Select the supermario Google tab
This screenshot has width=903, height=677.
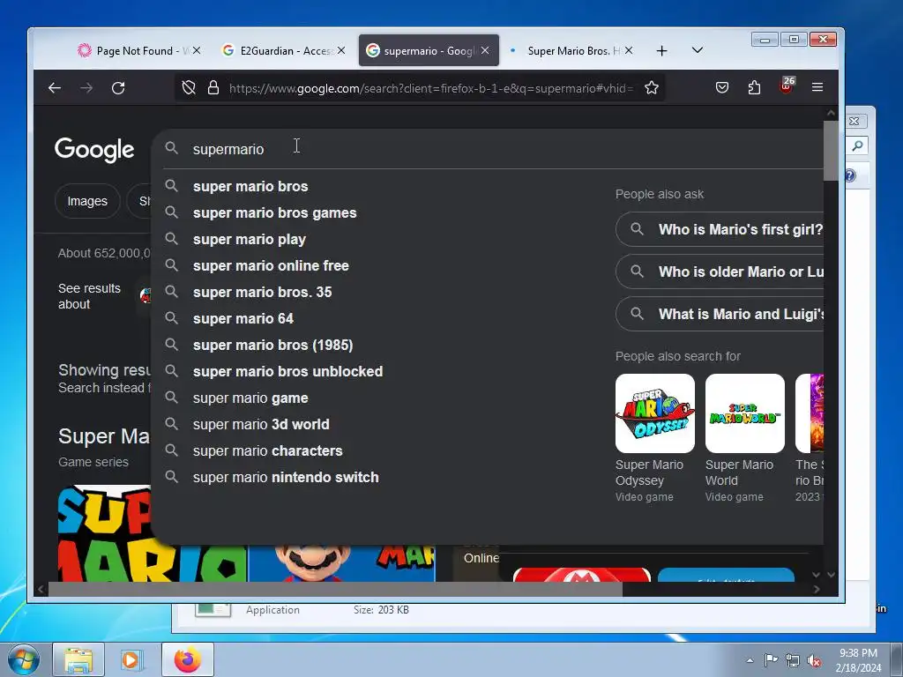[x=429, y=50]
